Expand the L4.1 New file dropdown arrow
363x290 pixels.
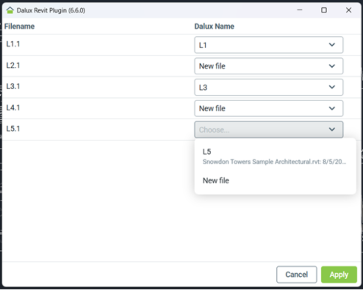(332, 108)
